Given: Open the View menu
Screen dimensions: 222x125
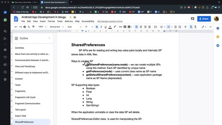Looking at the screenshot, I should (35, 21).
